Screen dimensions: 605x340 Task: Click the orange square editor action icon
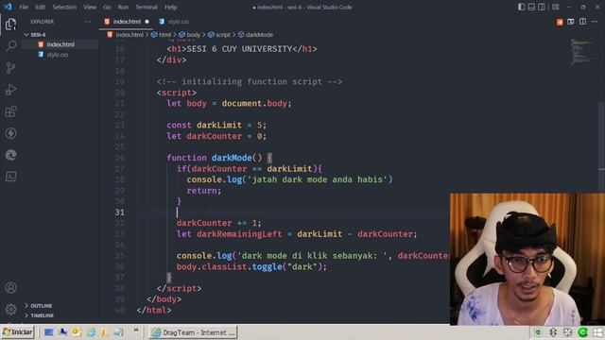pos(560,22)
